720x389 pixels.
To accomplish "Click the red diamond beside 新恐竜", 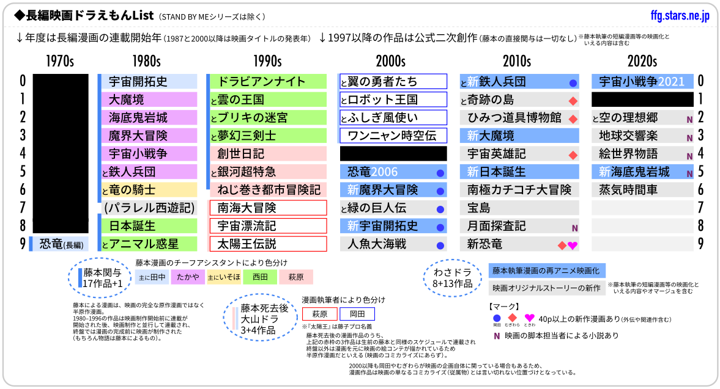I will pyautogui.click(x=562, y=245).
